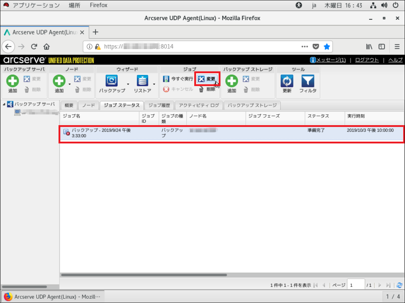
Task: Run the job now (今すぐ実行)
Action: [x=178, y=79]
